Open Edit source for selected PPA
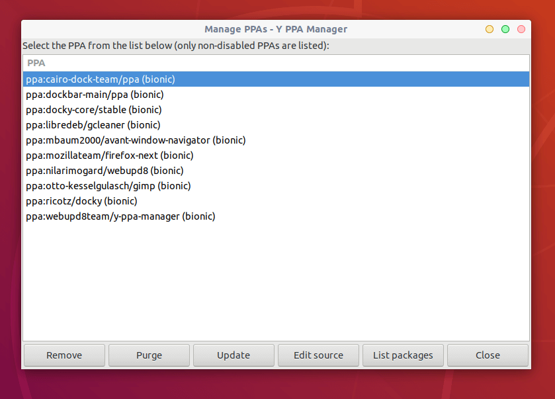555x399 pixels. coord(318,355)
